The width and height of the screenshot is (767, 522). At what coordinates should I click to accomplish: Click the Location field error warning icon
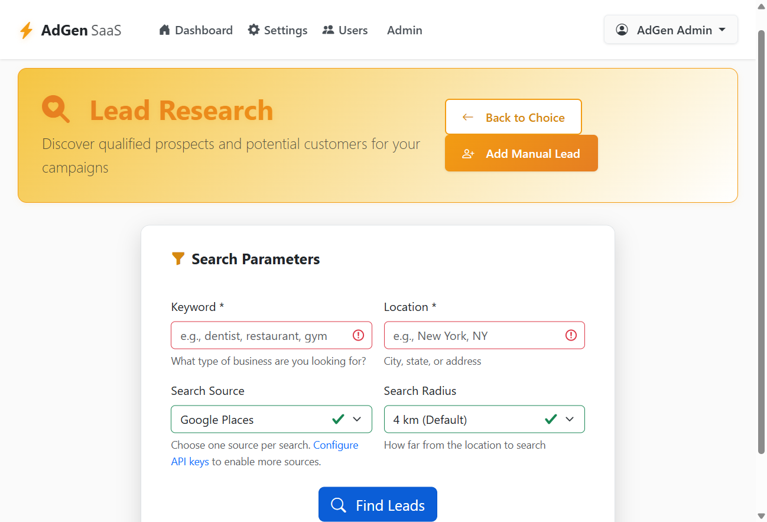[x=571, y=335]
